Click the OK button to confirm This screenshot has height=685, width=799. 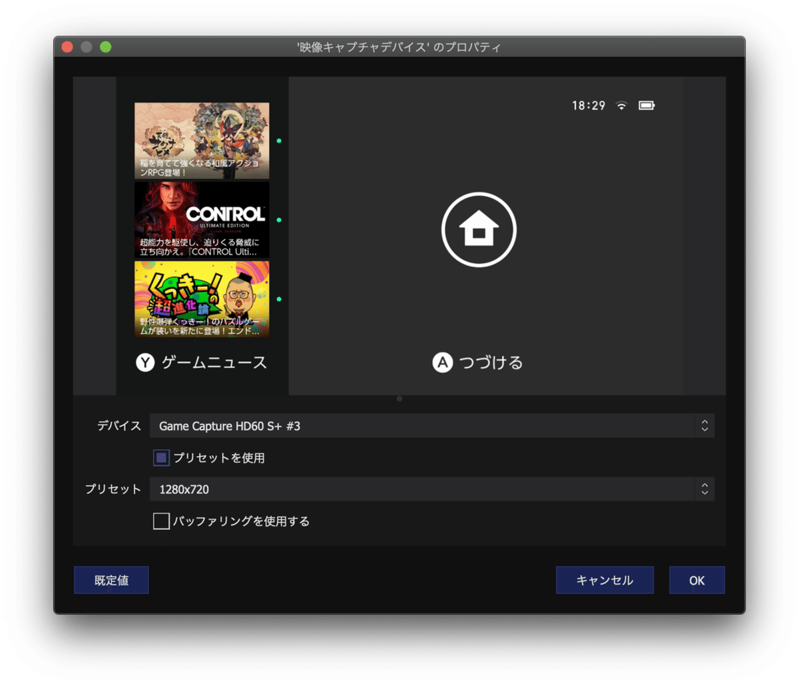(696, 580)
